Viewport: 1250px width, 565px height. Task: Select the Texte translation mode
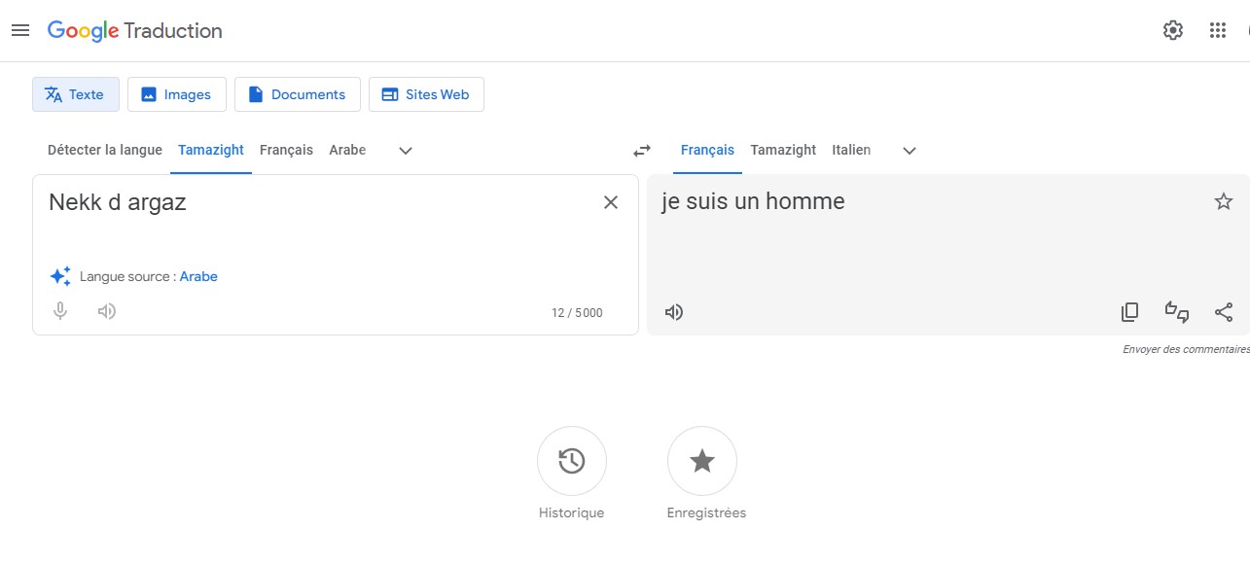(76, 94)
